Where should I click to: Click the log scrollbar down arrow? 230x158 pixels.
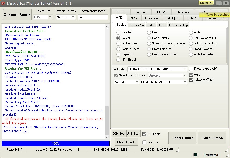(x=107, y=137)
